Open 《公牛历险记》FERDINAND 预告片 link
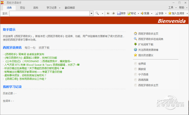 tap(38, 61)
